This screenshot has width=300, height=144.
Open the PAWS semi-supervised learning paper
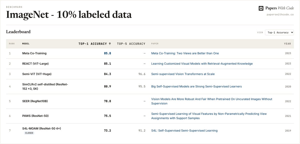(209, 116)
